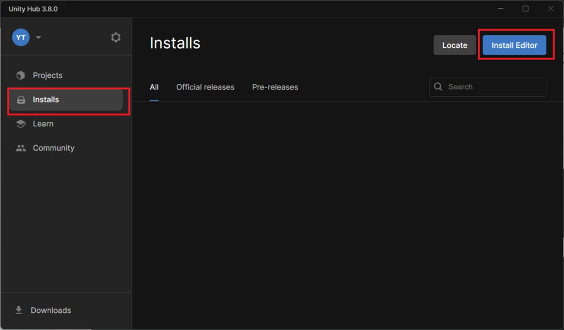Click into the Search installs field

(488, 87)
